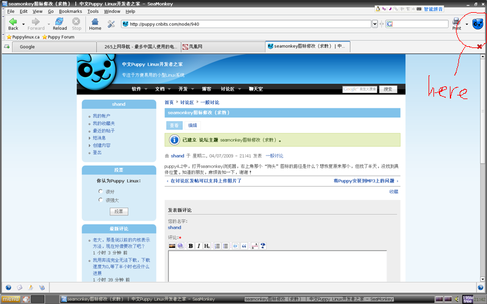
Task: Insert heading with the H icon
Action: click(x=207, y=246)
